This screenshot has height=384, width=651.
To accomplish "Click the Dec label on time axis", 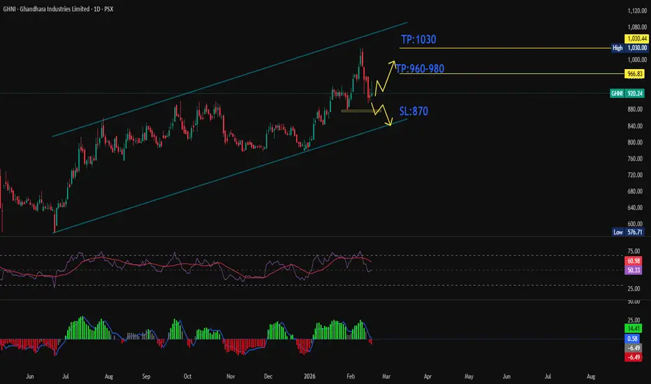I will [268, 376].
